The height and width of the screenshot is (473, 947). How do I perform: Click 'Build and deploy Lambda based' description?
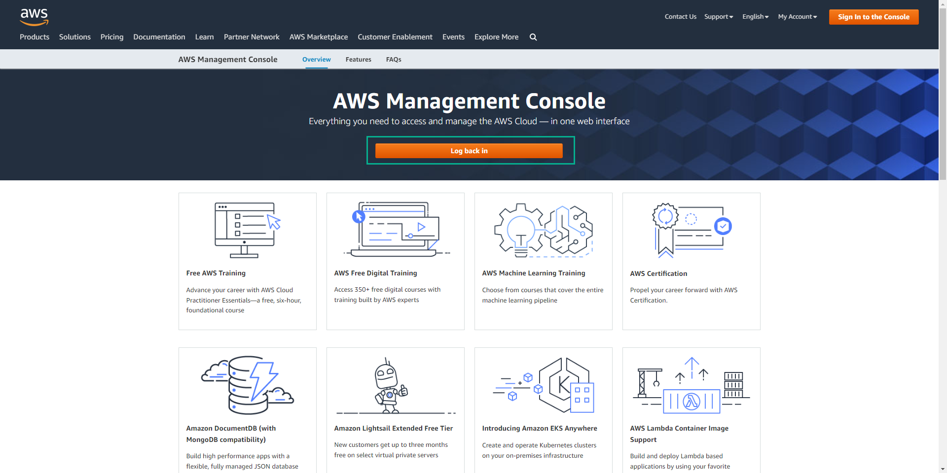[x=680, y=461]
